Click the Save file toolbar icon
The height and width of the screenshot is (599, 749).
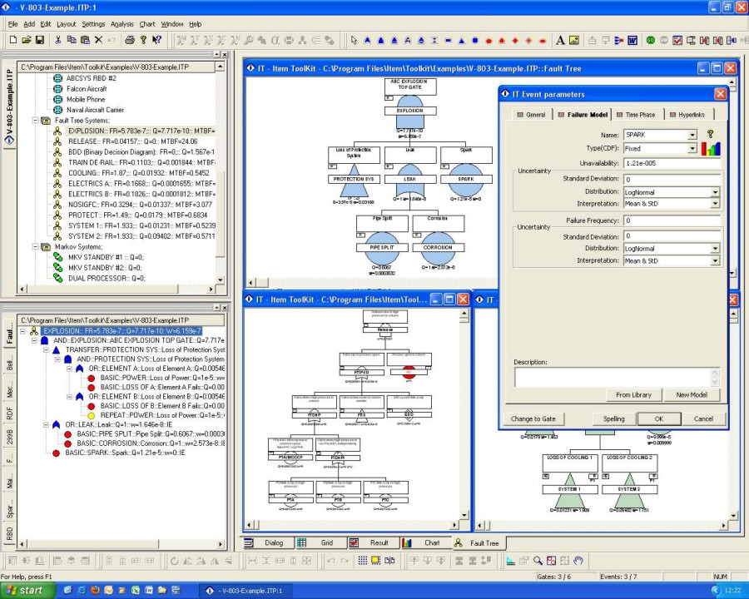click(40, 40)
